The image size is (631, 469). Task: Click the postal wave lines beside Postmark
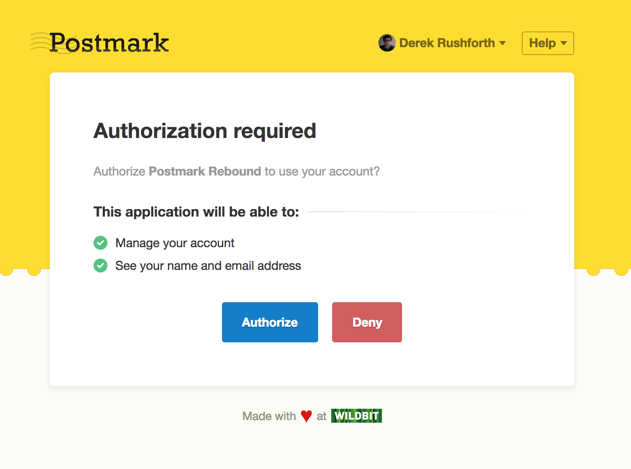point(38,43)
